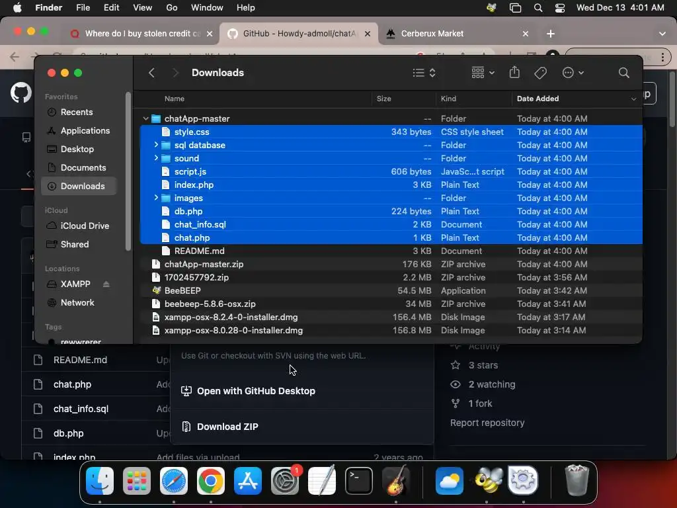Open Launchpad from the Dock
This screenshot has width=677, height=508.
coord(137,481)
